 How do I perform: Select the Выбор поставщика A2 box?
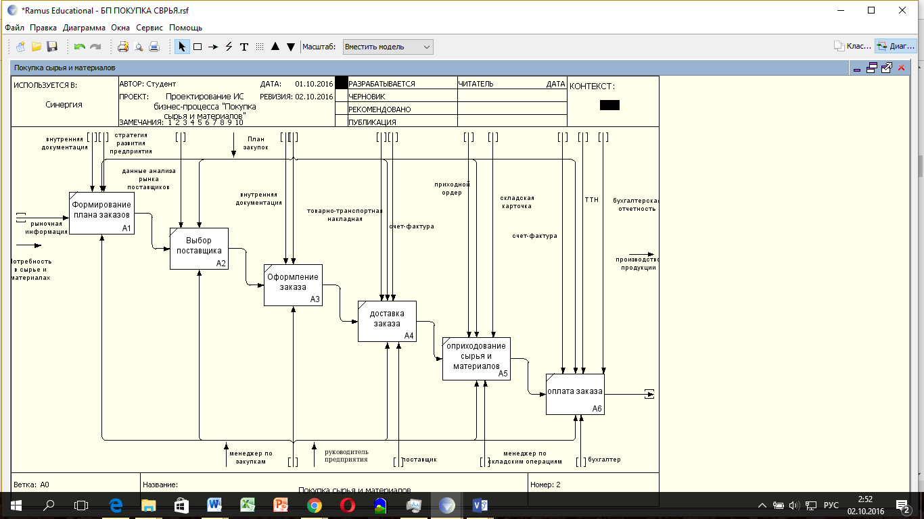coord(199,249)
